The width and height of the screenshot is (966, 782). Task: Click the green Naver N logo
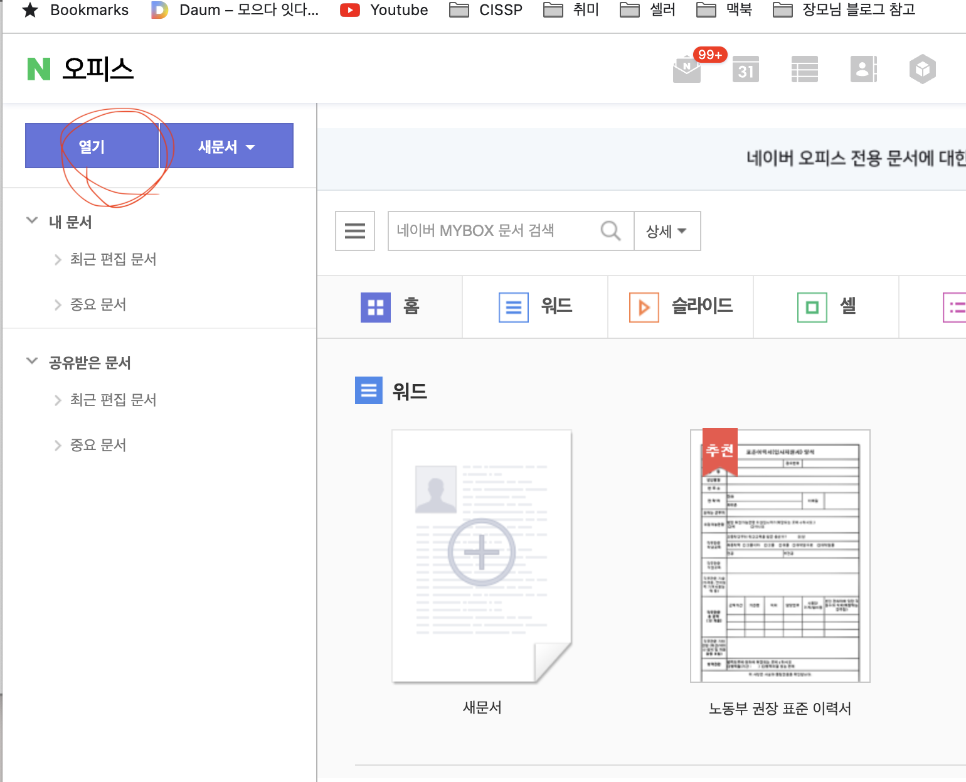tap(38, 69)
